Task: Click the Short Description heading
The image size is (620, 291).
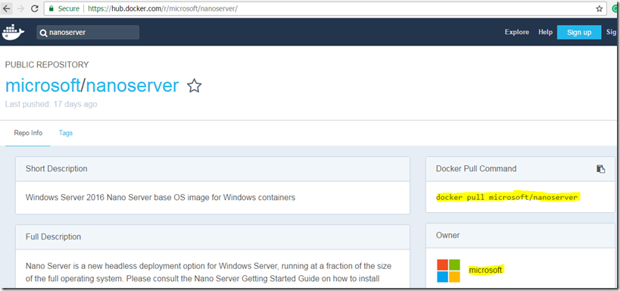Action: 56,169
